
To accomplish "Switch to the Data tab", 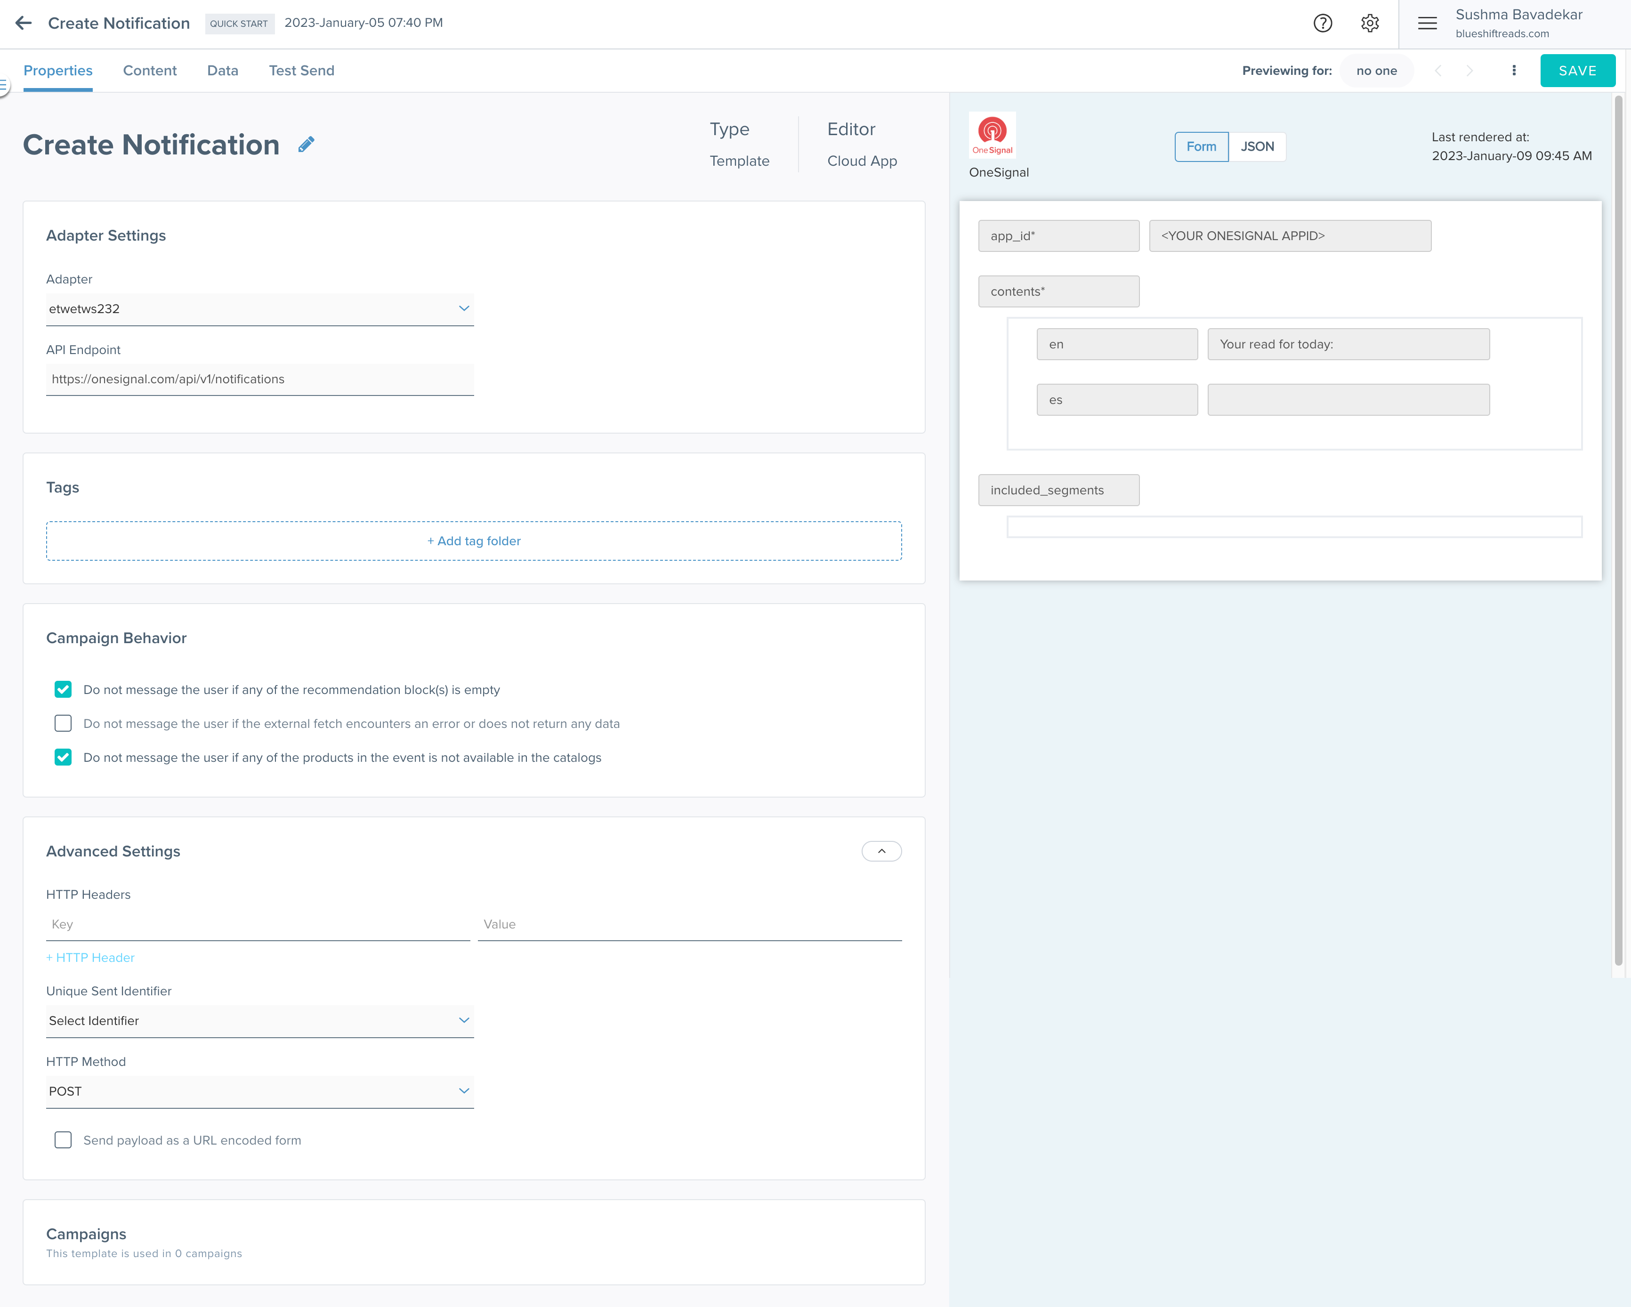I will coord(222,70).
